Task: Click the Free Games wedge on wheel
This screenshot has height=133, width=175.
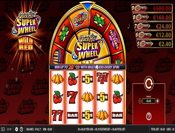Action: coord(114,39)
